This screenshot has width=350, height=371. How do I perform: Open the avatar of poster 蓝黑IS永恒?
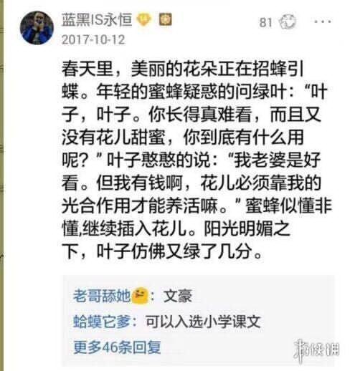click(37, 28)
